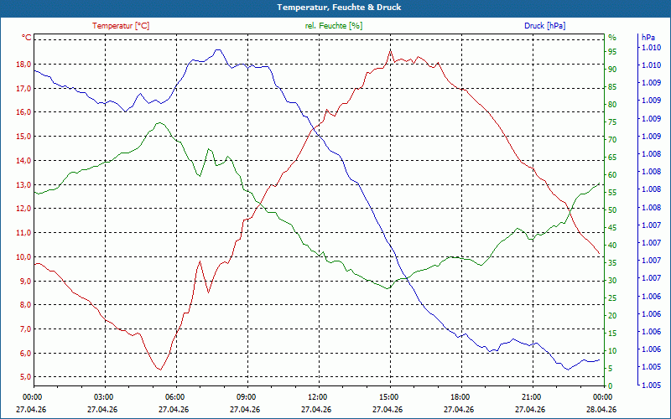
Task: Click the 09:00 time axis label
Action: [245, 396]
